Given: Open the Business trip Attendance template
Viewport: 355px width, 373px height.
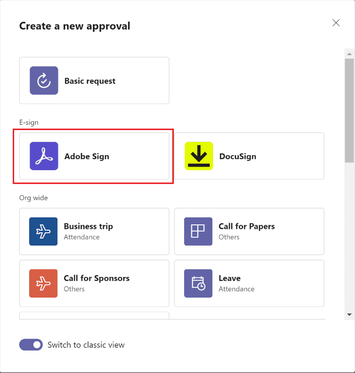Looking at the screenshot, I should tap(94, 231).
